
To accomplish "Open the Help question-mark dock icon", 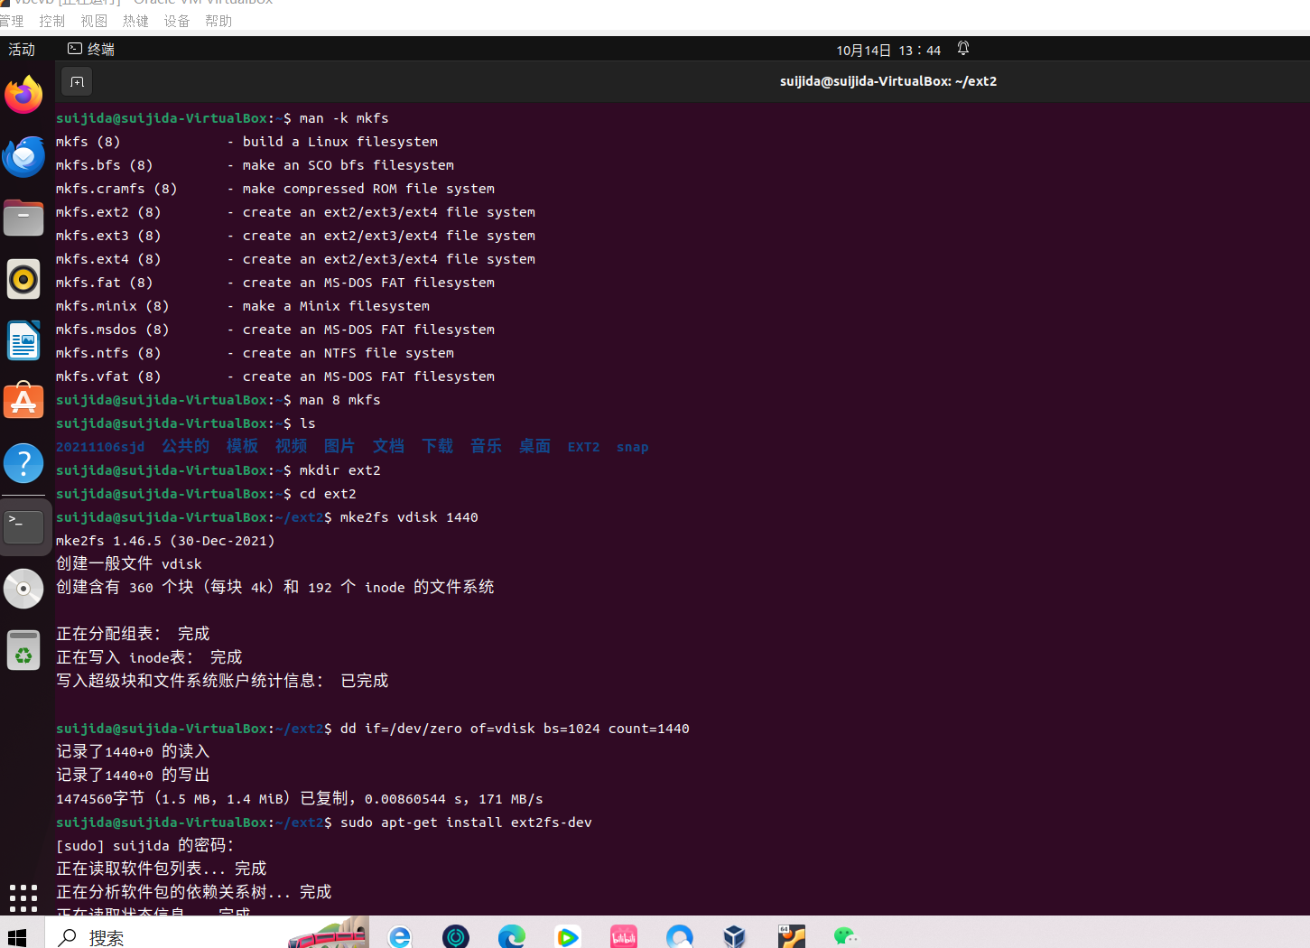I will (x=23, y=463).
